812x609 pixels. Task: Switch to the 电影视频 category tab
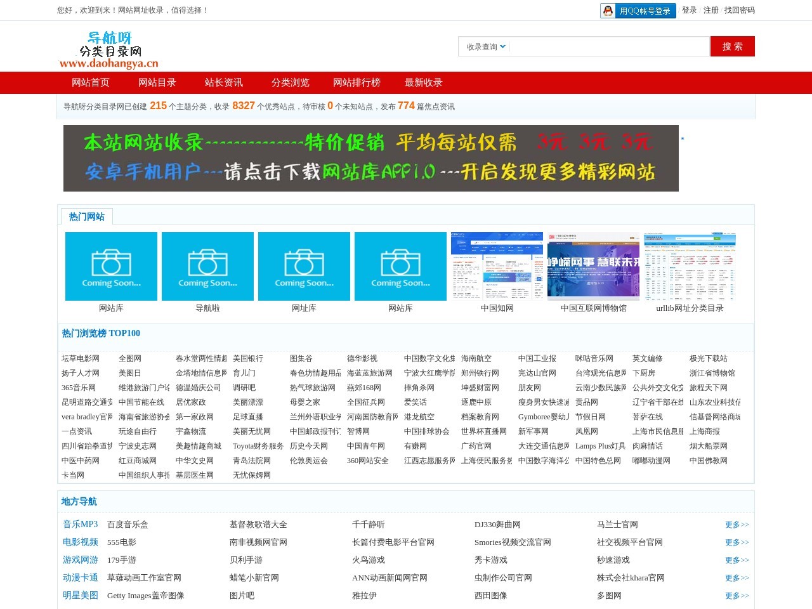tap(80, 542)
